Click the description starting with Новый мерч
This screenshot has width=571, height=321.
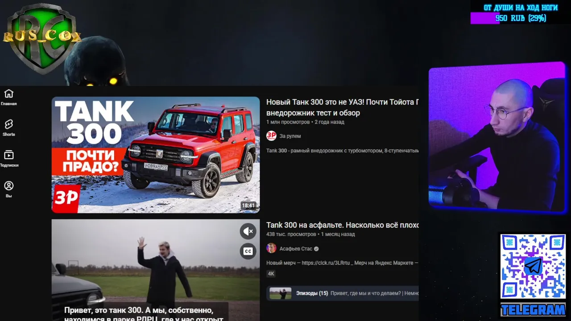[x=342, y=263]
